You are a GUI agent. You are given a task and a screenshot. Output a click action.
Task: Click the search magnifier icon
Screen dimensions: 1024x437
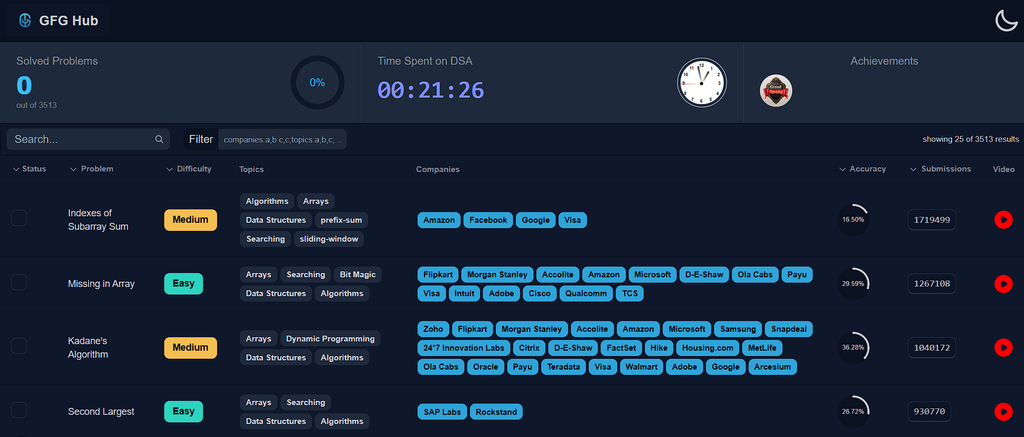(x=159, y=139)
